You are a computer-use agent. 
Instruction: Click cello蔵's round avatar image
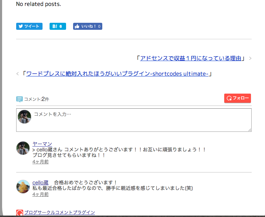(x=23, y=187)
